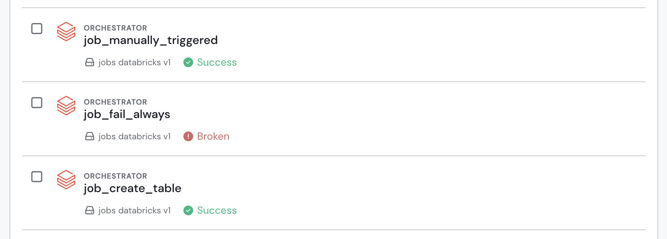Screen dimensions: 667x239
Task: Open the job_fail_always orchestrator
Action: tap(127, 114)
